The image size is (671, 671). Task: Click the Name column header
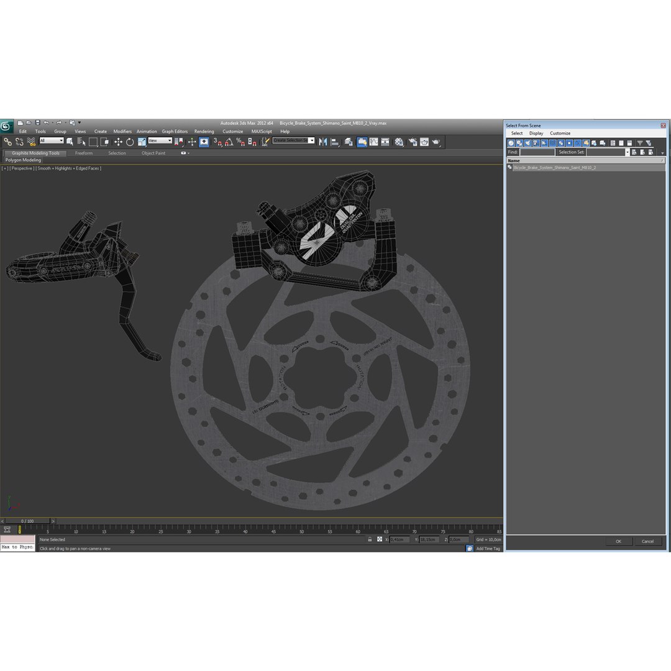tap(586, 160)
